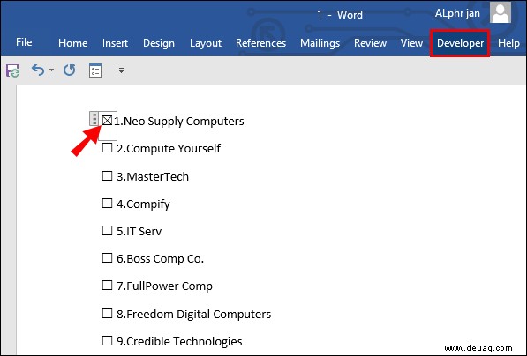
Task: Open the Undo history dropdown arrow
Action: tap(51, 70)
